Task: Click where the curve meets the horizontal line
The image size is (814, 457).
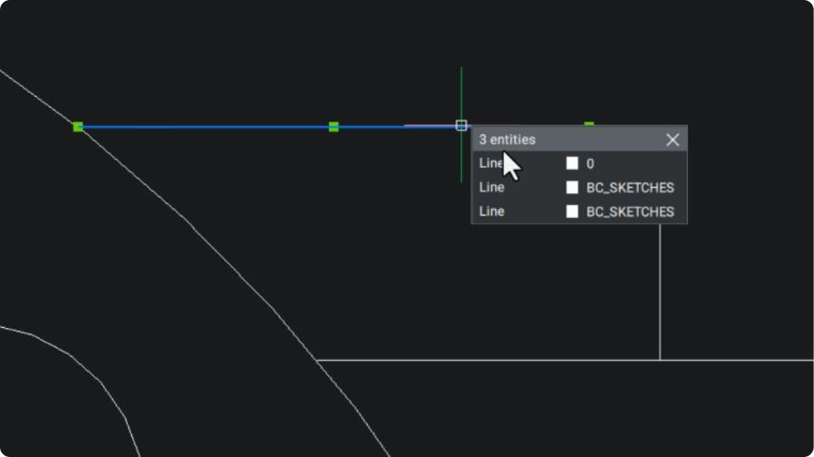Action: tap(317, 360)
